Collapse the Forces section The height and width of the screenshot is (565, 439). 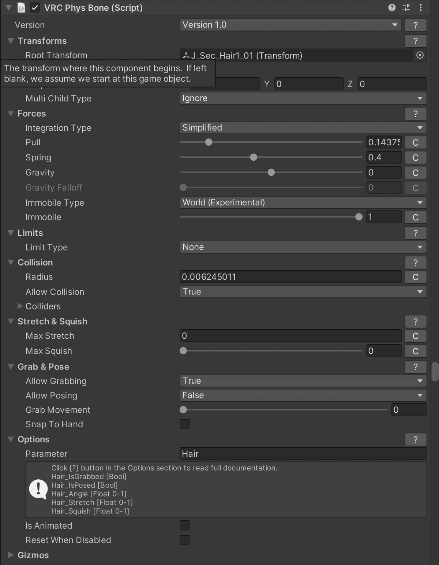[11, 114]
